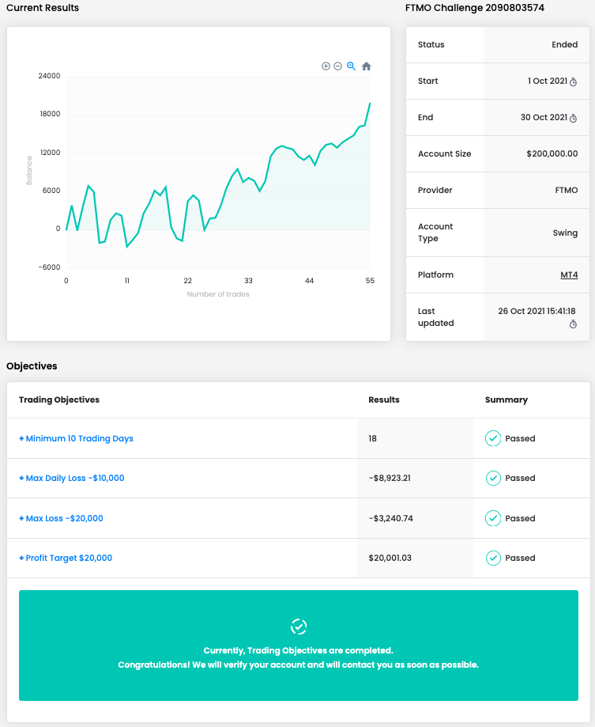The width and height of the screenshot is (595, 727).
Task: Click the Trading Objectives column header
Action: click(x=59, y=399)
